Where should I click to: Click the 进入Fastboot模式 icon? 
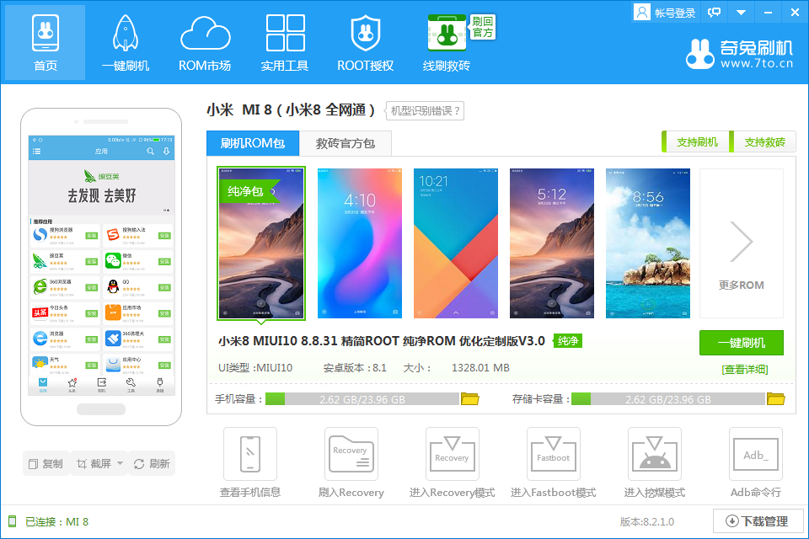pyautogui.click(x=553, y=455)
